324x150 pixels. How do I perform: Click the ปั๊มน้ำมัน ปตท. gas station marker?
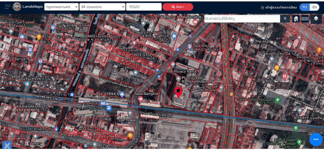(189, 47)
